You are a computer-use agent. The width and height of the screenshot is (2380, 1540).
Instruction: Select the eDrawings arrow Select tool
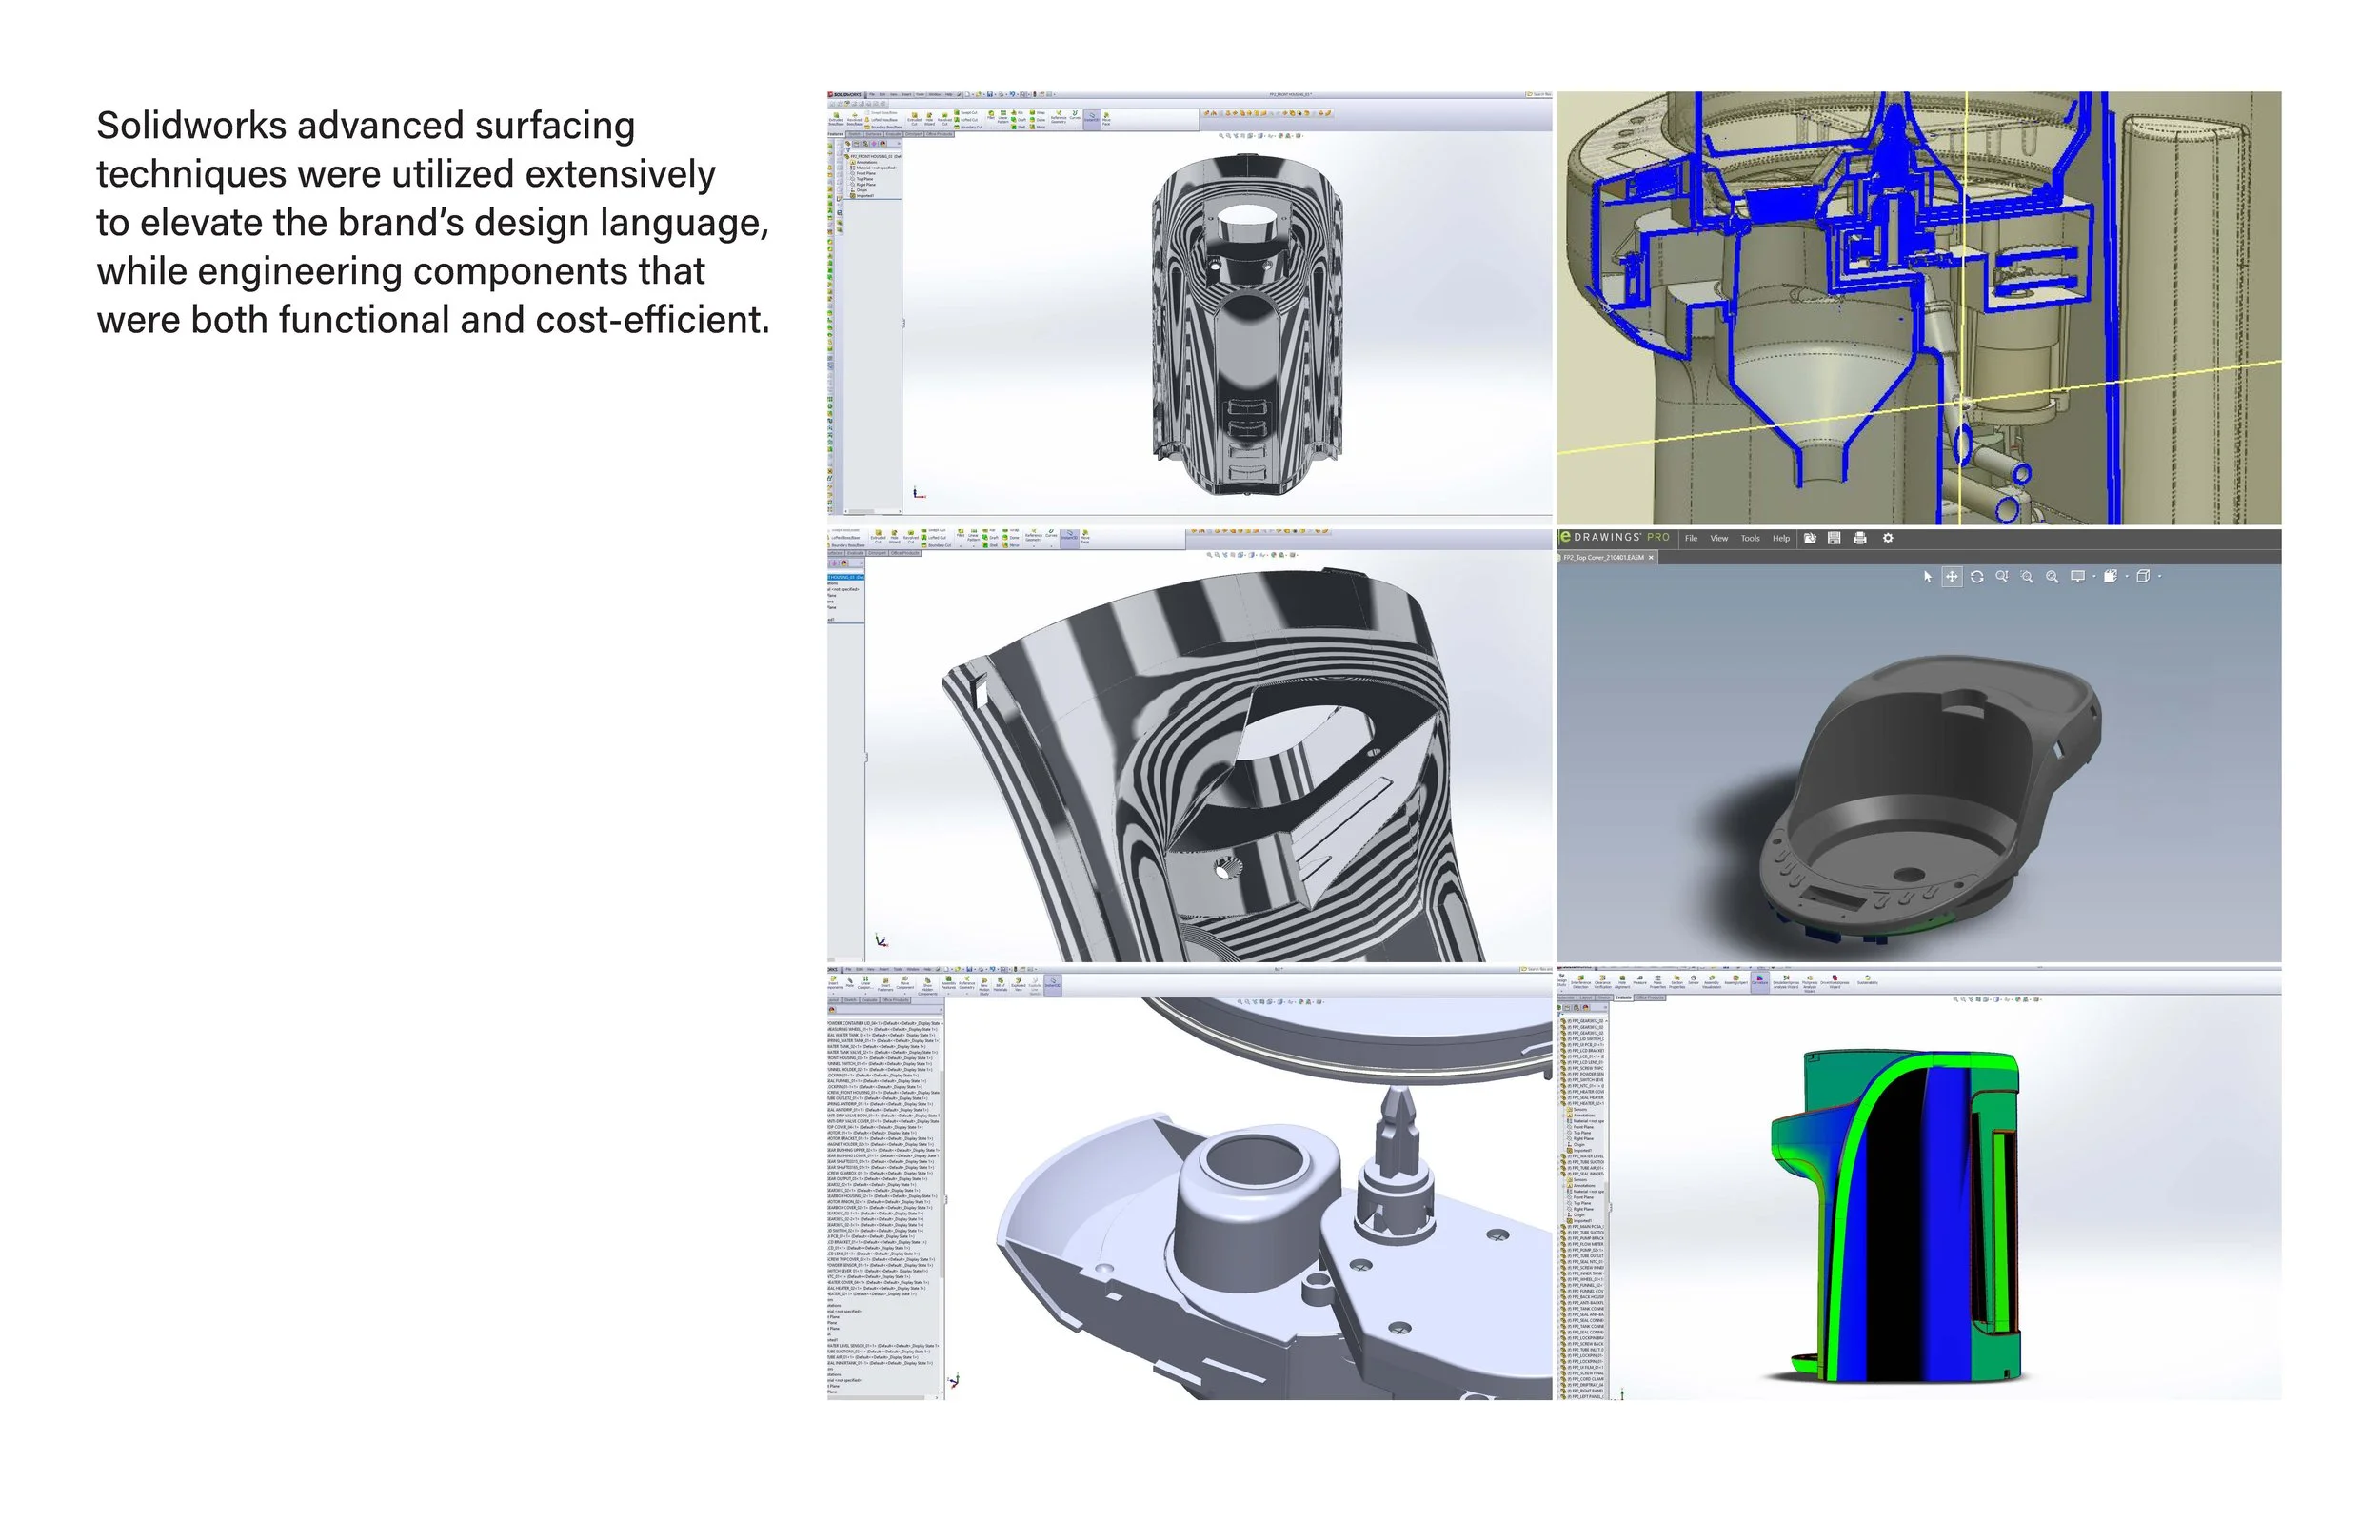1927,577
